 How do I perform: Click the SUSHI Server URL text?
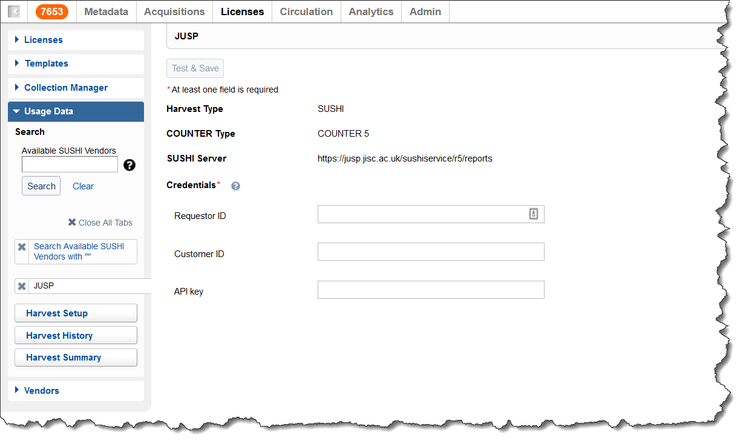point(405,159)
